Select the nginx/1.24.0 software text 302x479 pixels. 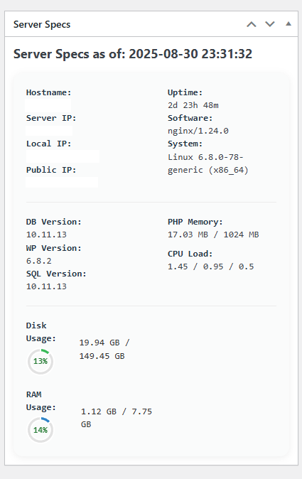coord(198,131)
